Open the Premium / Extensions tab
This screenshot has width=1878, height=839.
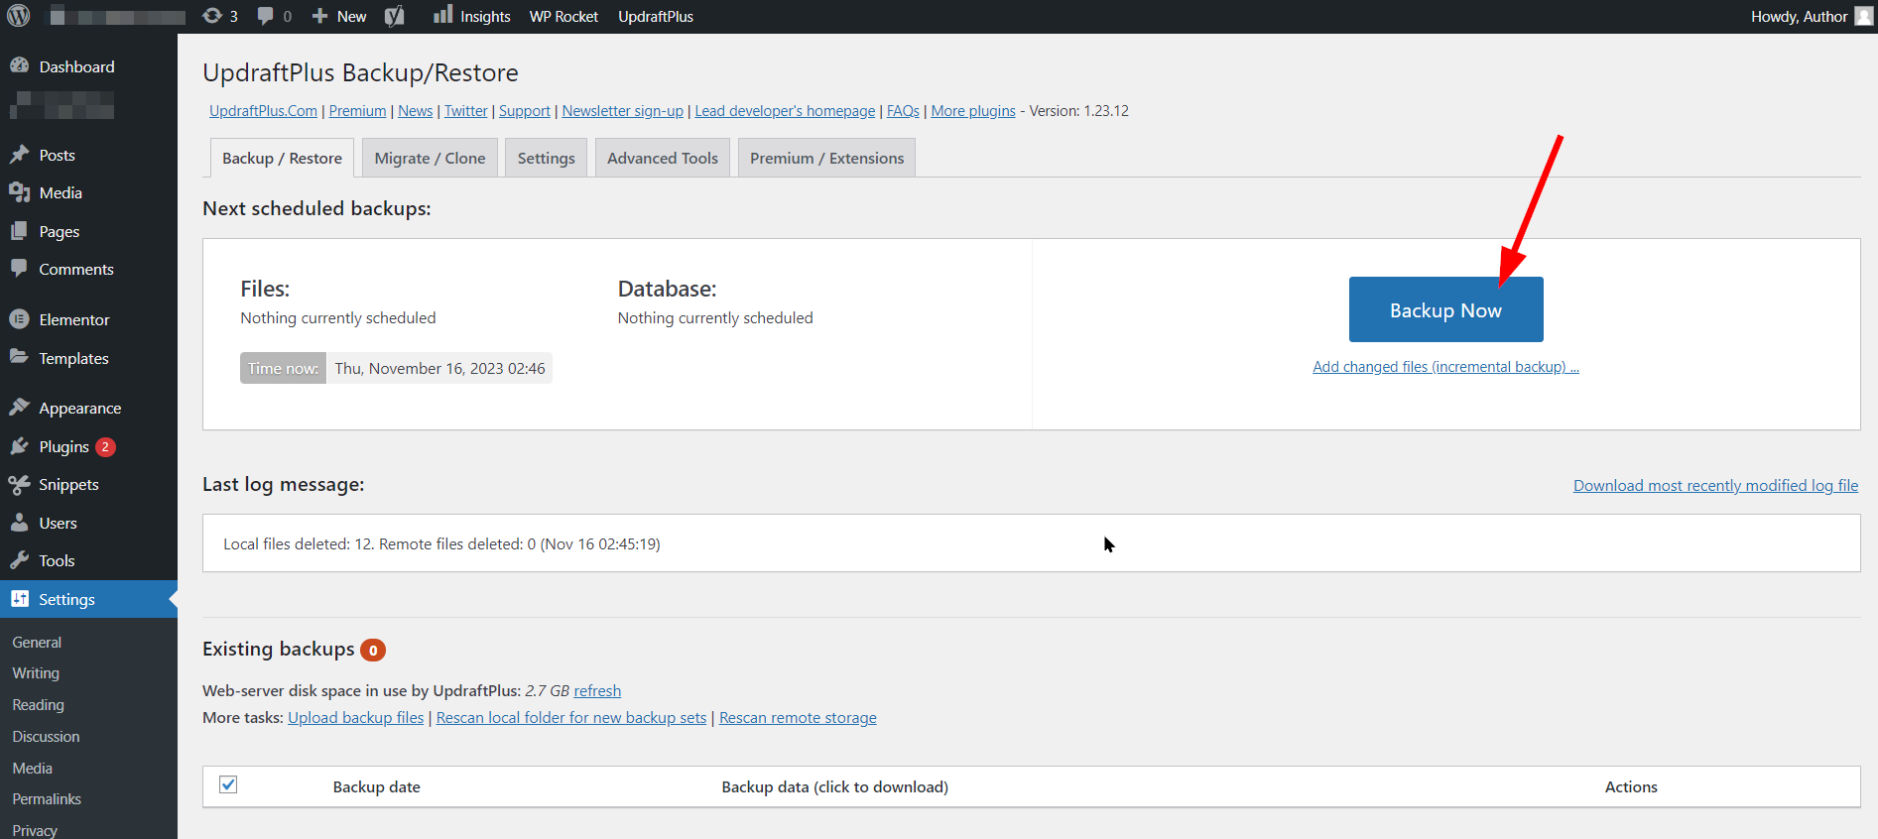[x=826, y=159]
